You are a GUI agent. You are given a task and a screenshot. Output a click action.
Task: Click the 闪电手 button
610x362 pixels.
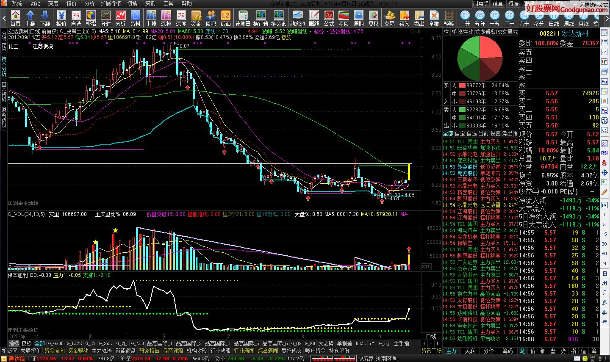point(481,3)
